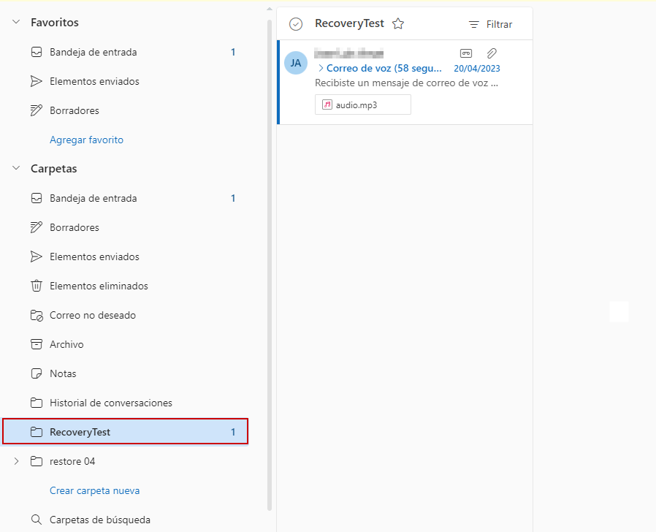
Task: Collapse the Favoritos section
Action: (16, 23)
